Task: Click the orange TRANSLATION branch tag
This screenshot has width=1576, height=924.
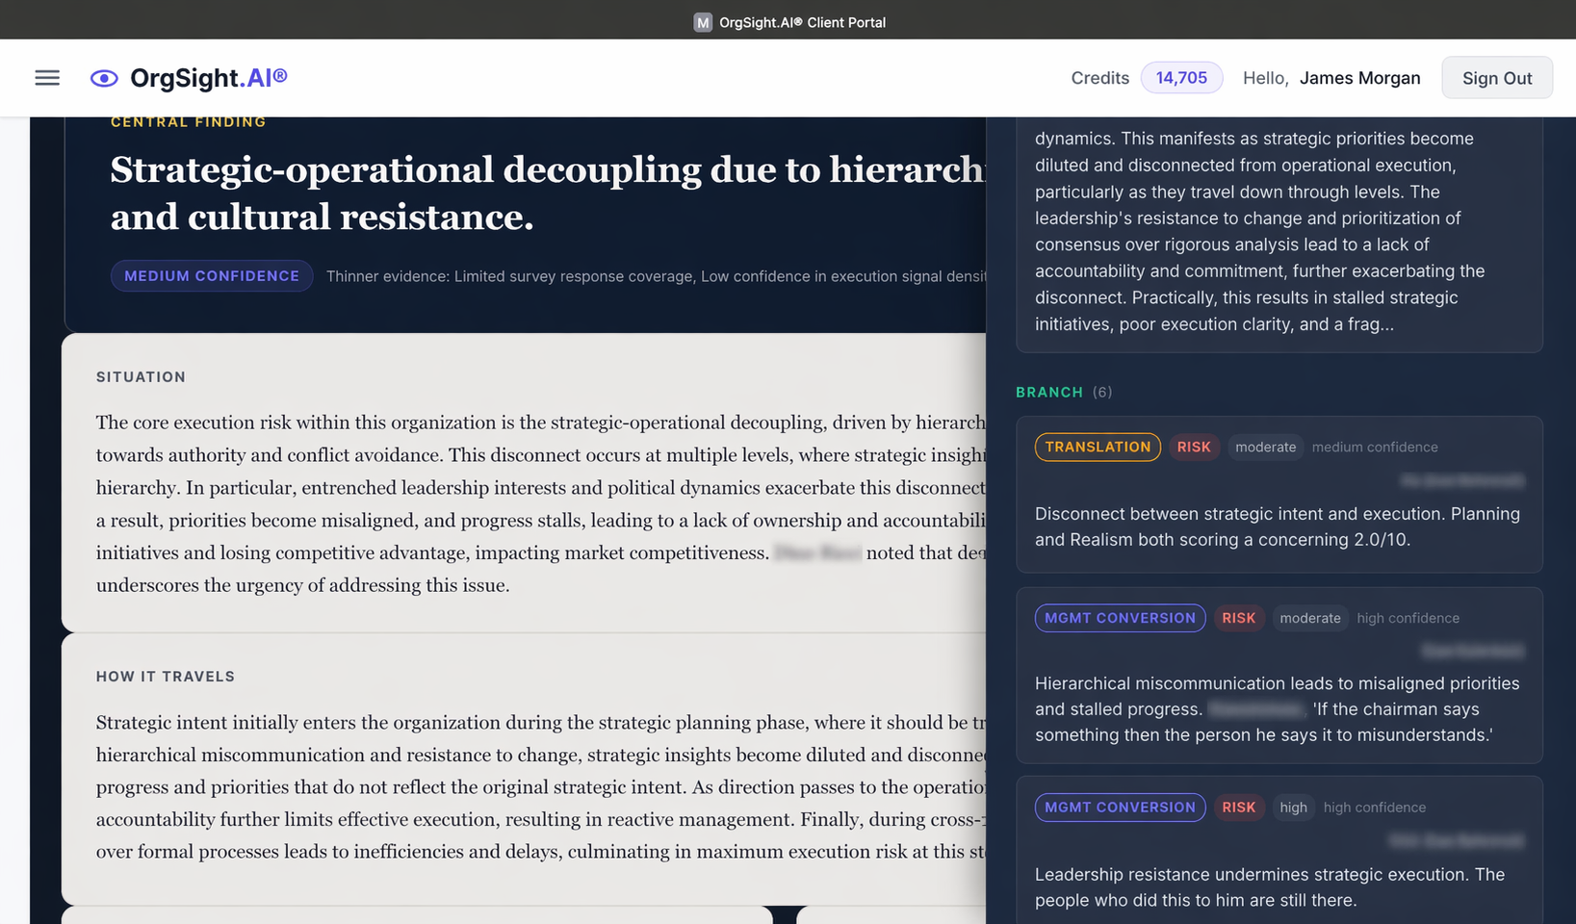Action: [x=1098, y=447]
